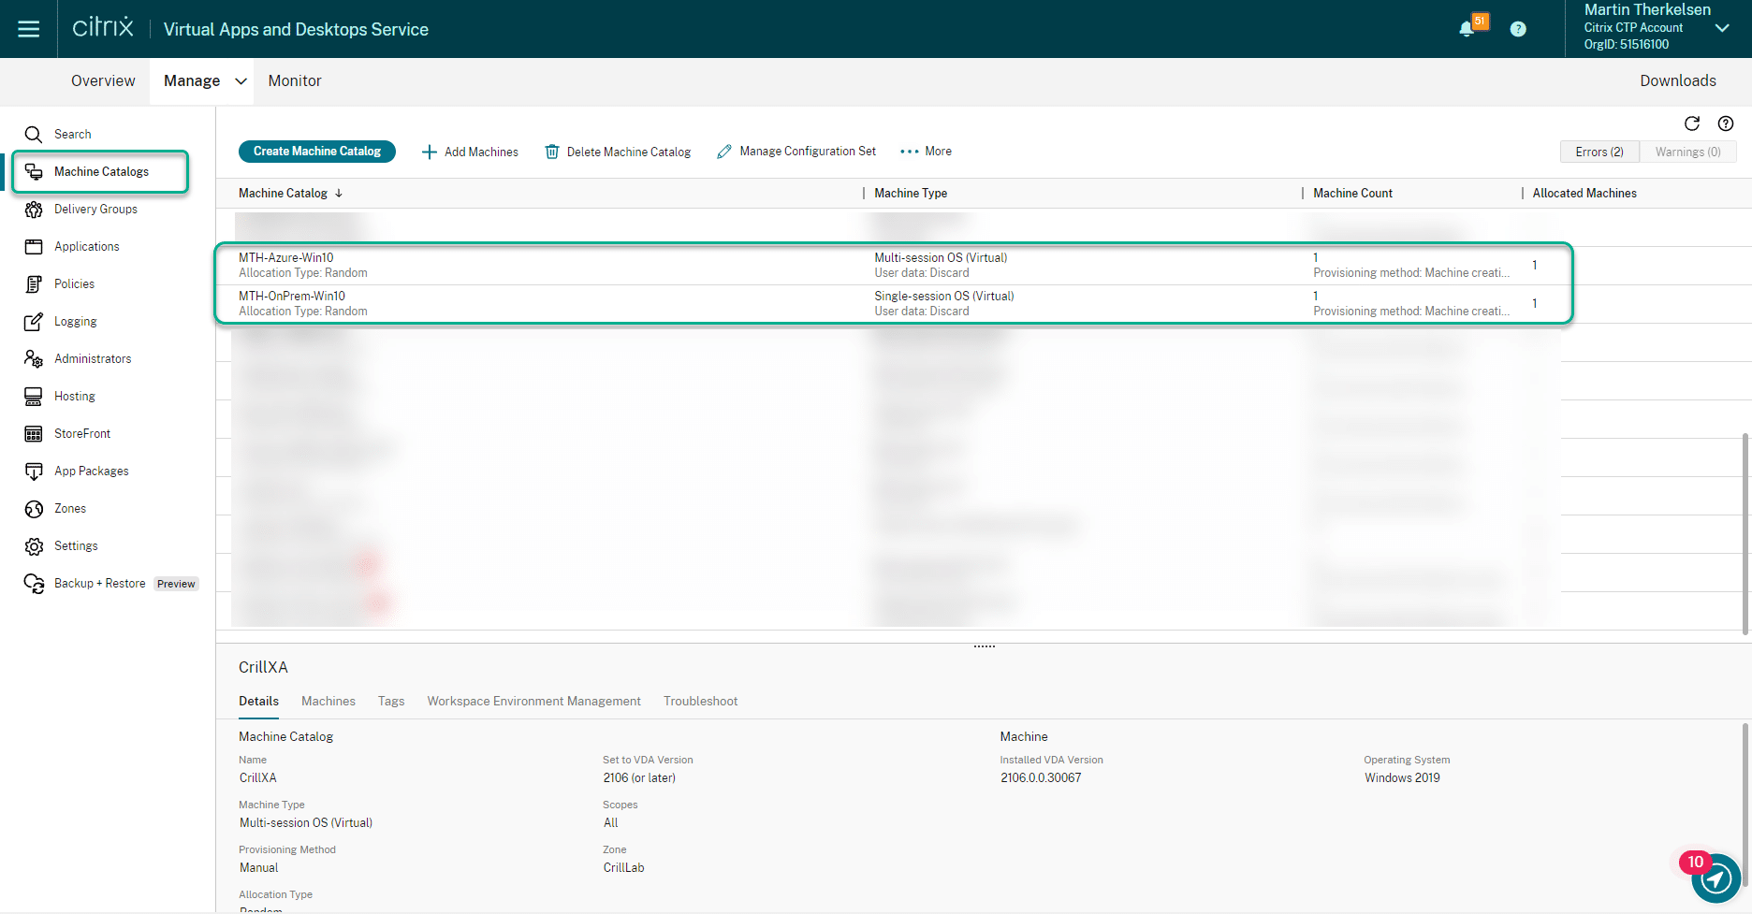The height and width of the screenshot is (914, 1752).
Task: Open the Applications section
Action: [86, 247]
